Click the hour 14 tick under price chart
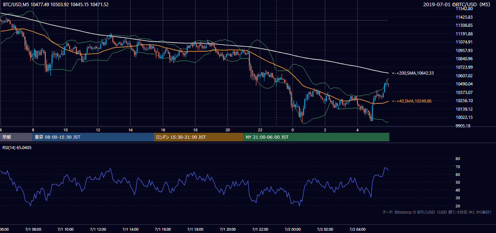The width and height of the screenshot is (496, 233). click(130, 130)
